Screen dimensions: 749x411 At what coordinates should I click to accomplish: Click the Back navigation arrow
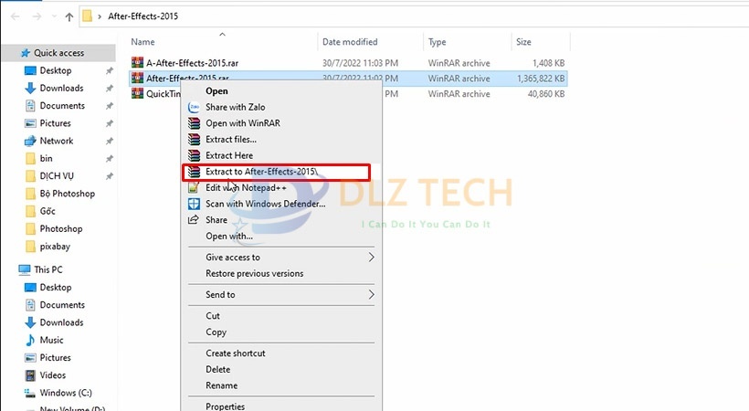[x=16, y=16]
